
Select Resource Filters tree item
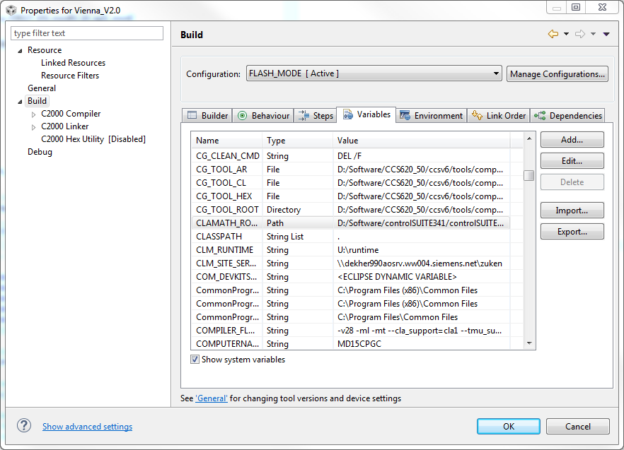(70, 76)
